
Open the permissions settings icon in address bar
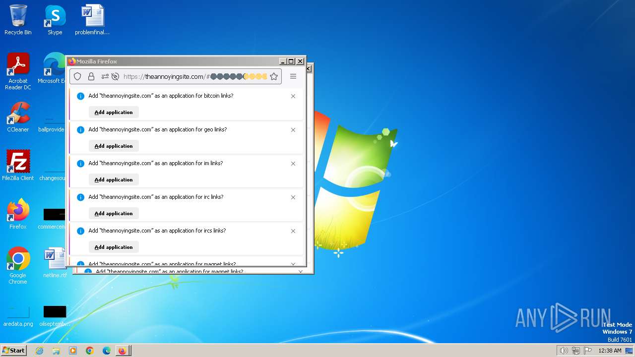pos(105,76)
